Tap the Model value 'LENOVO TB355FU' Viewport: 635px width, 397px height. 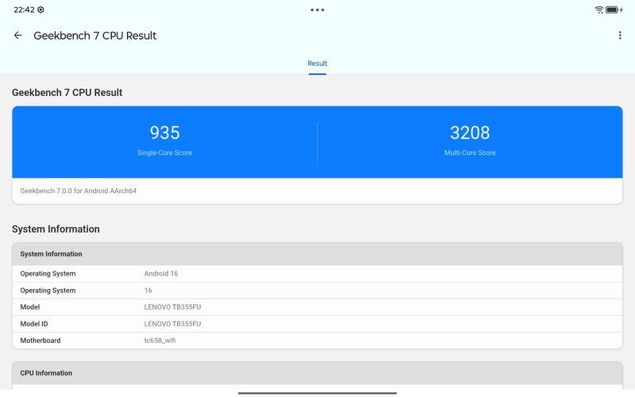(x=172, y=307)
